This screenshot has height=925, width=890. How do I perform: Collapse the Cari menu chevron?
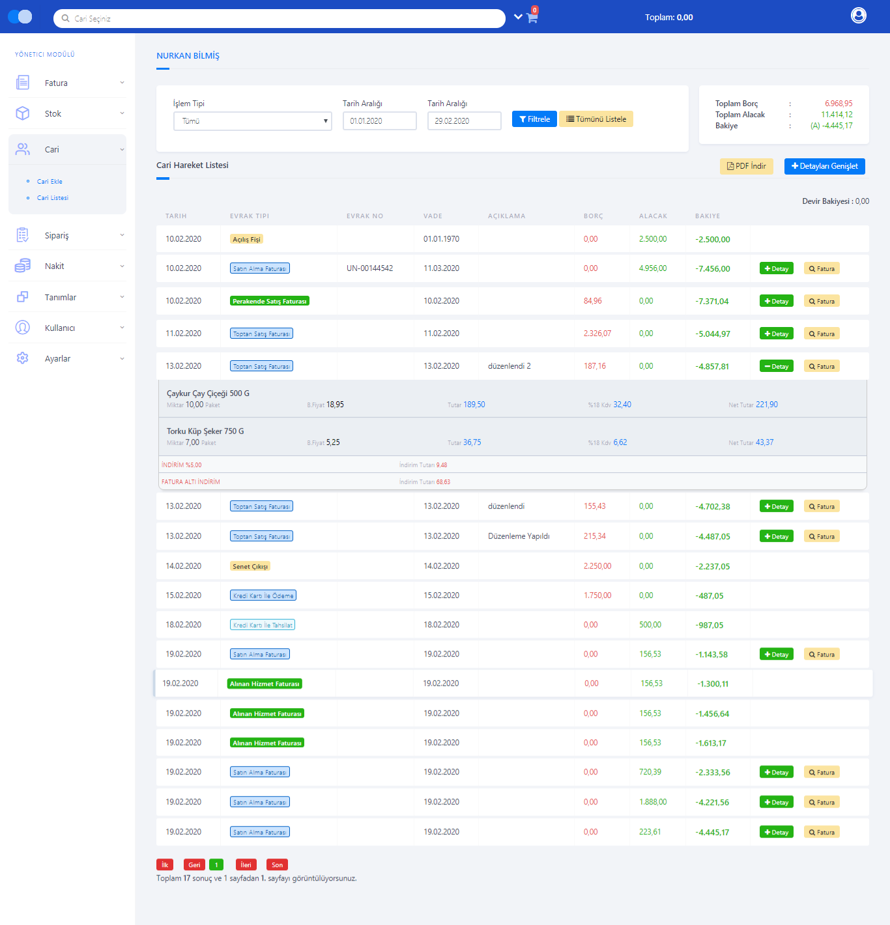pyautogui.click(x=122, y=149)
